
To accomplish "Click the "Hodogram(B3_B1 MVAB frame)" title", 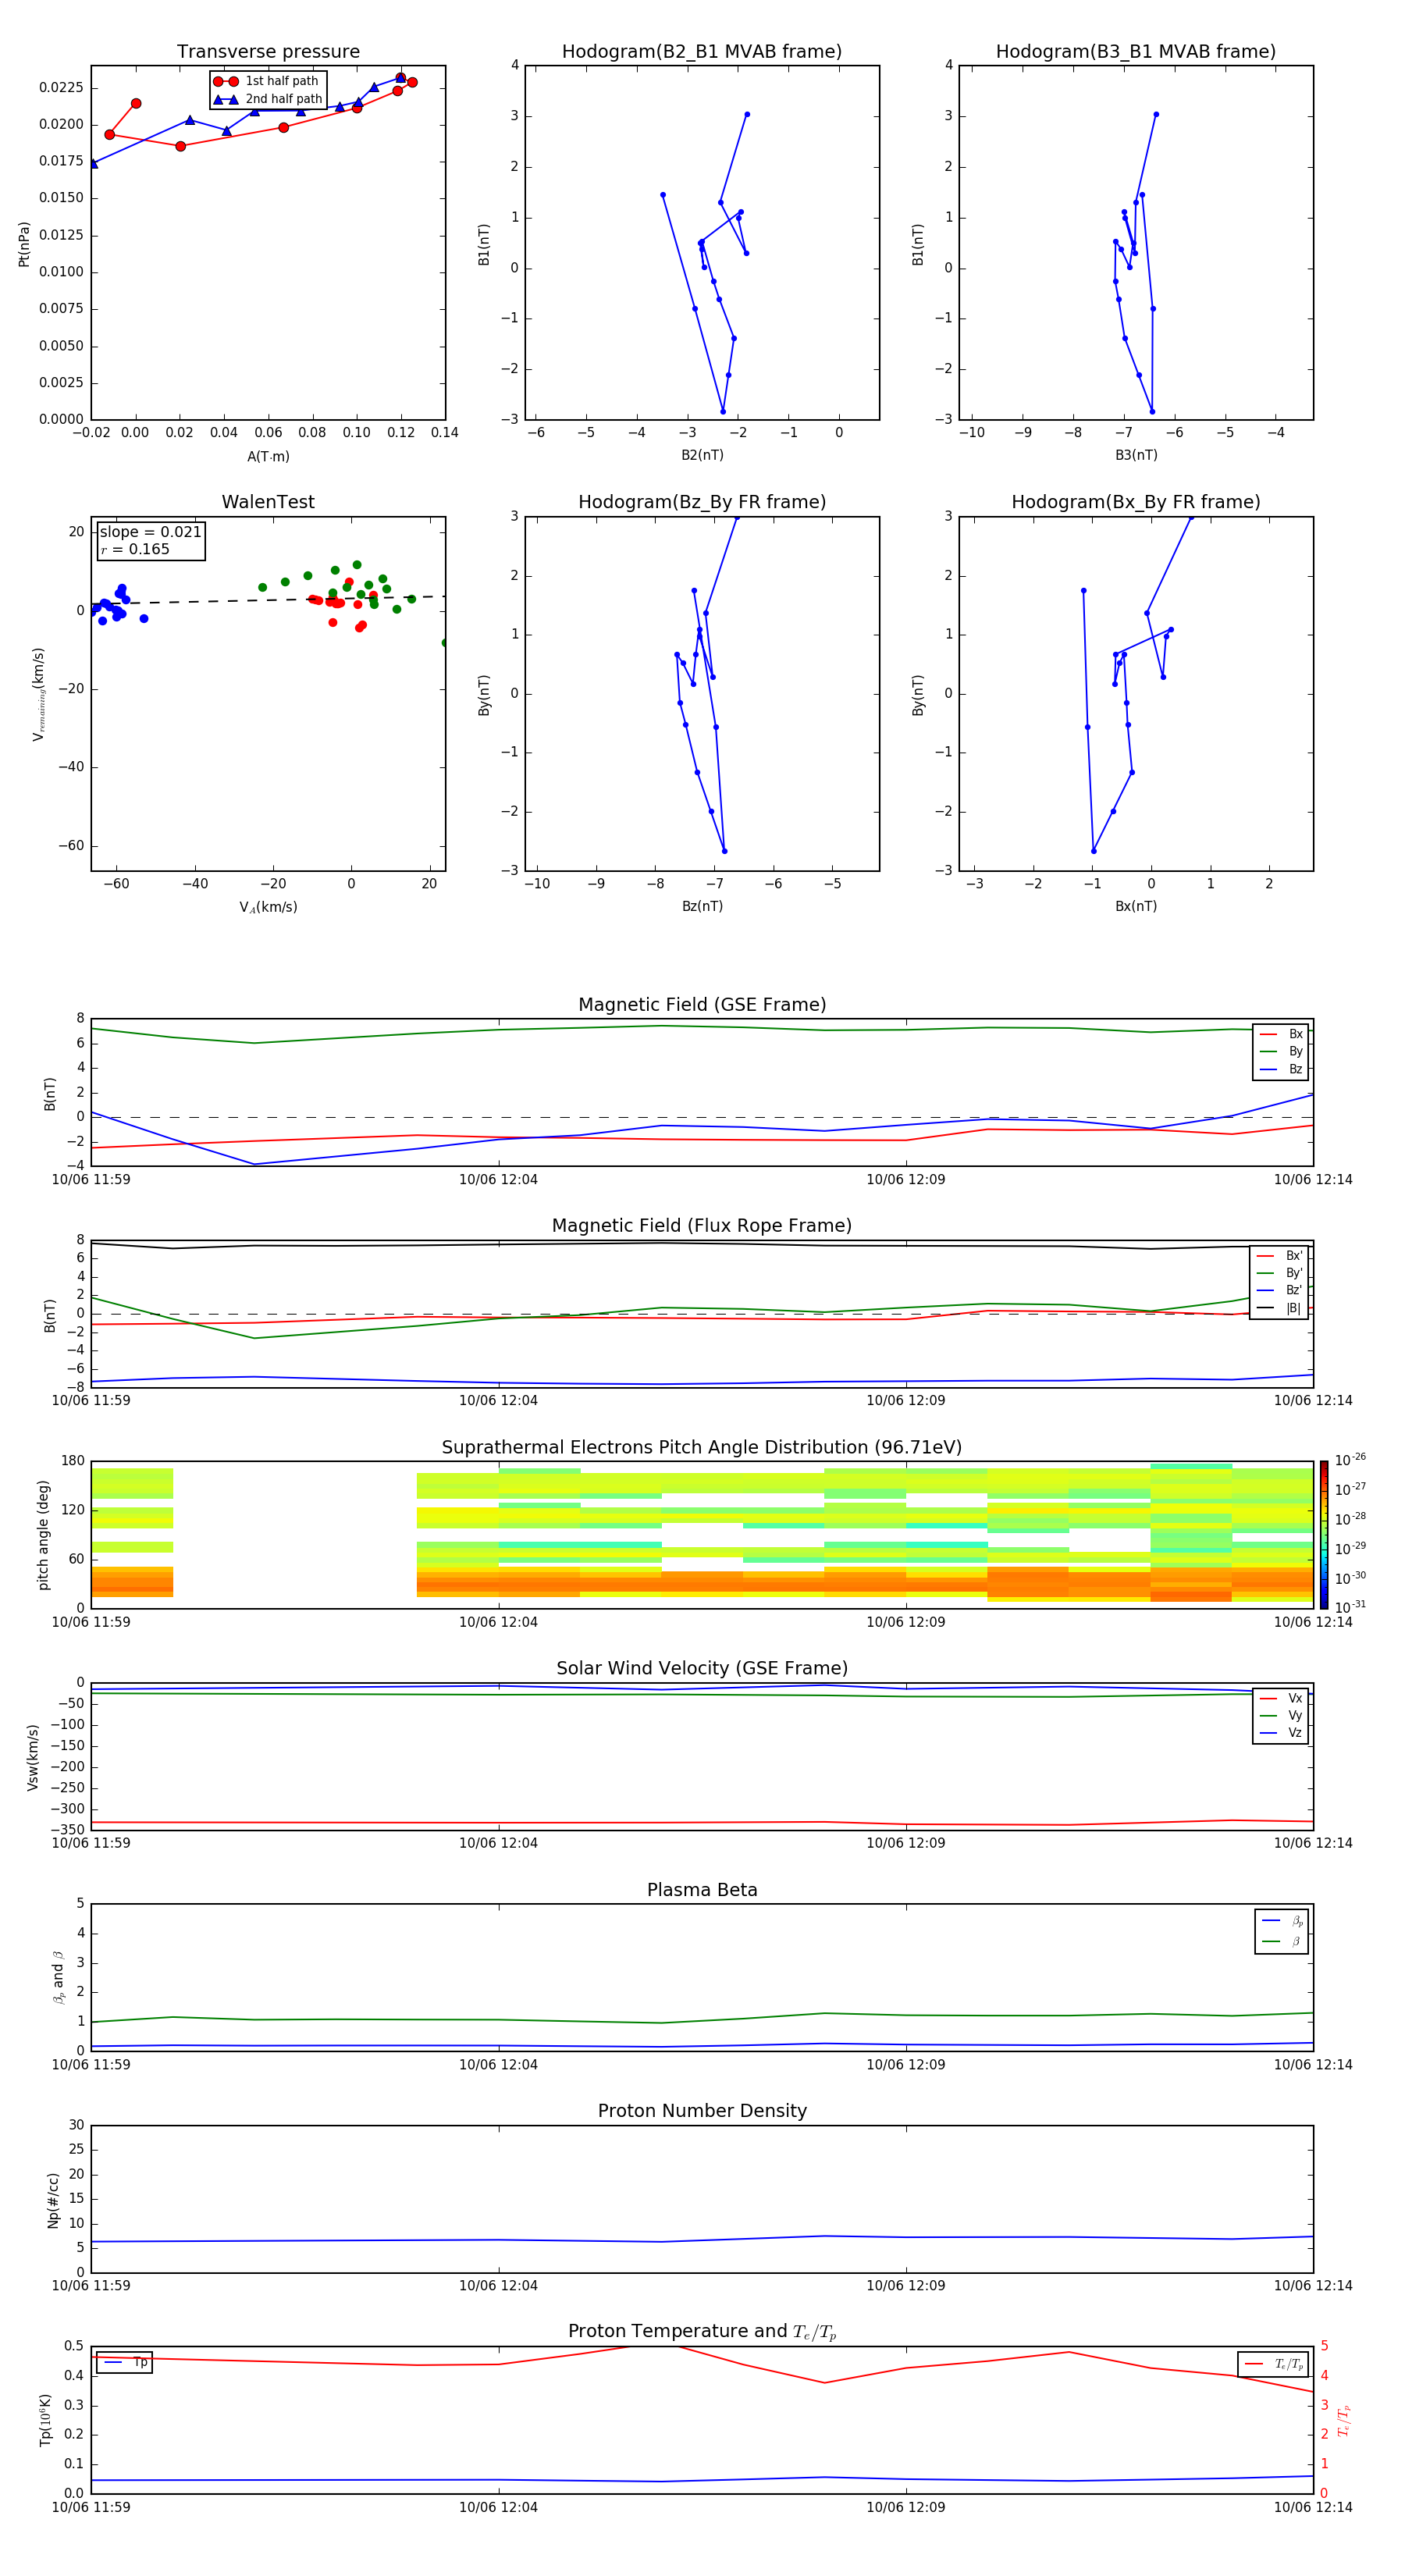I will click(x=1136, y=52).
